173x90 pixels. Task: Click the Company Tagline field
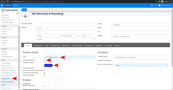[x=66, y=24]
